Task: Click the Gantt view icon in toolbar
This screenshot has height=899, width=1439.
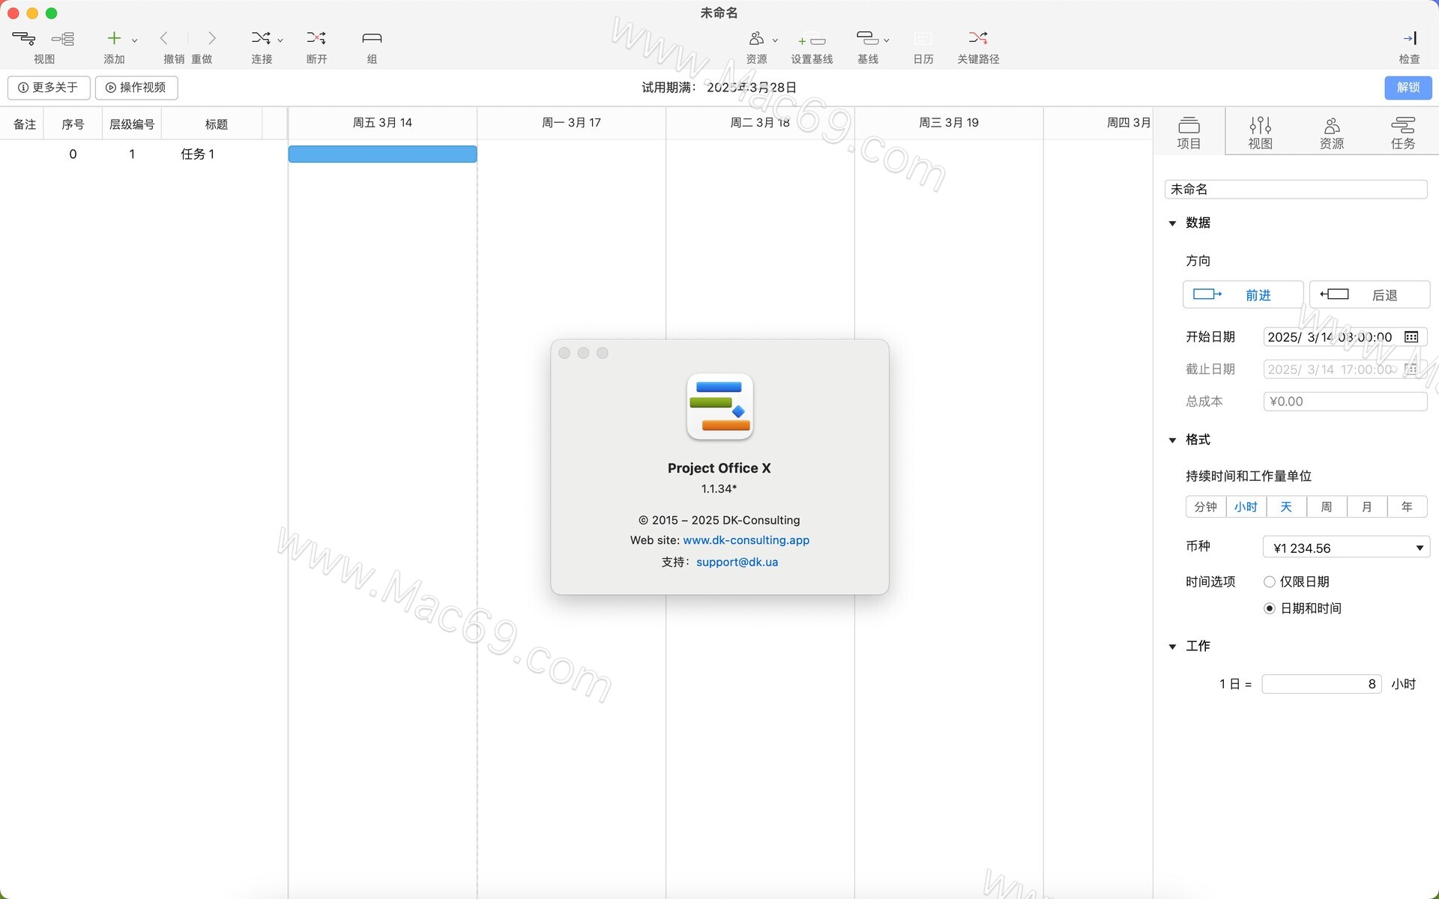Action: 23,38
